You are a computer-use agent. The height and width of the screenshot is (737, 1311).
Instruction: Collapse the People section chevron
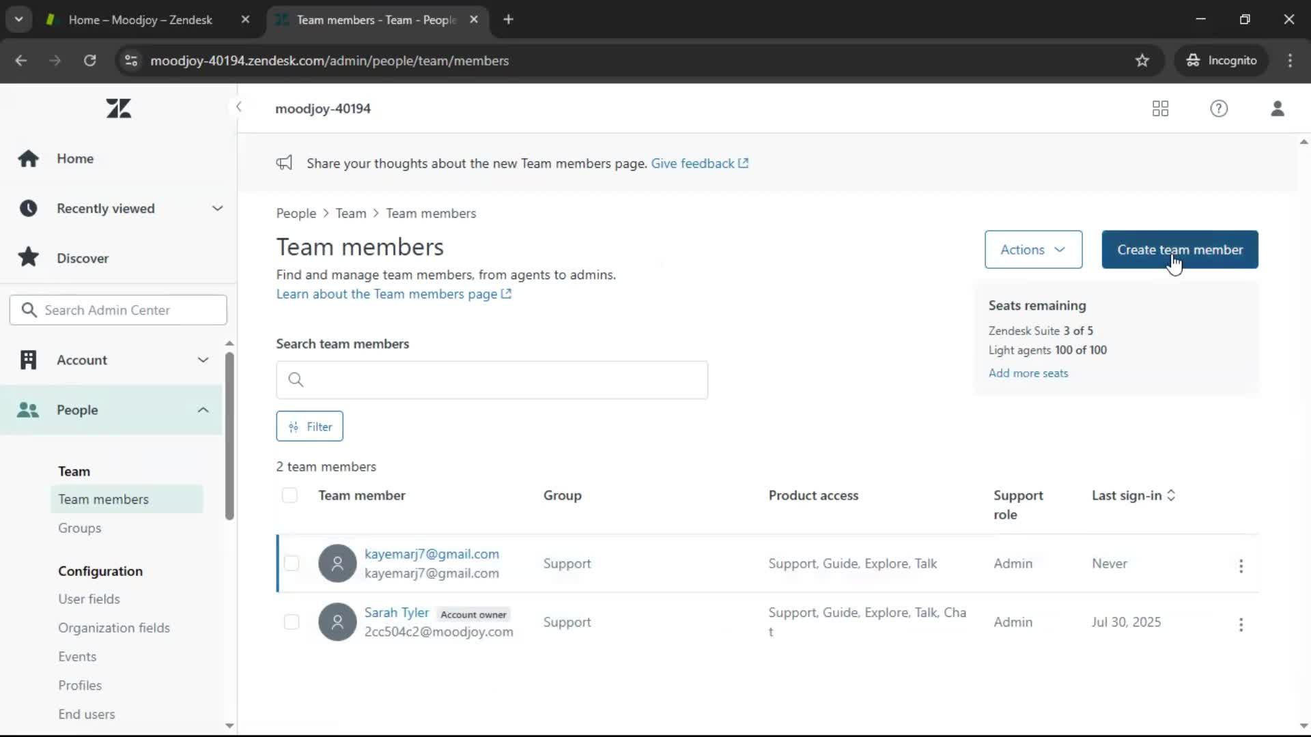click(x=203, y=409)
